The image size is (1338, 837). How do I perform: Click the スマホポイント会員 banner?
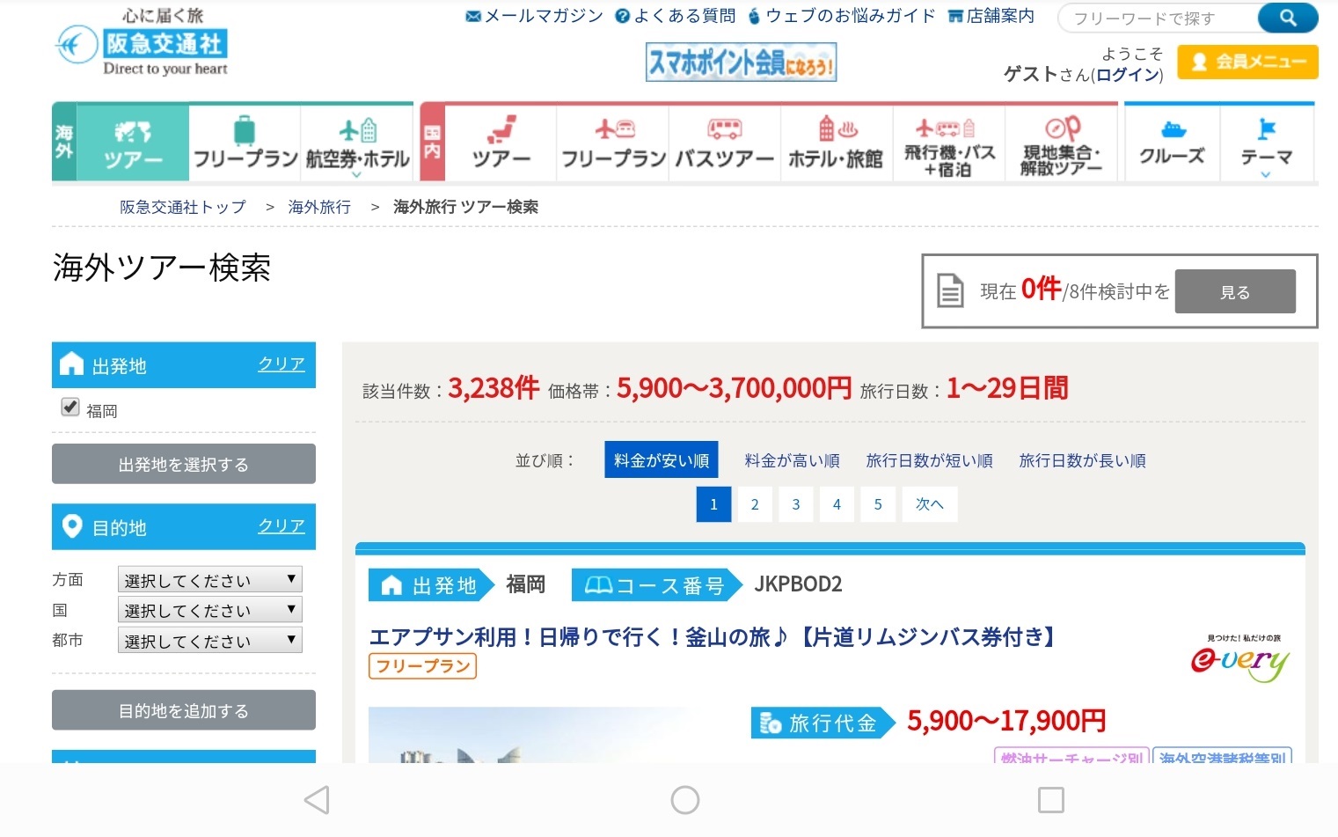tap(741, 62)
